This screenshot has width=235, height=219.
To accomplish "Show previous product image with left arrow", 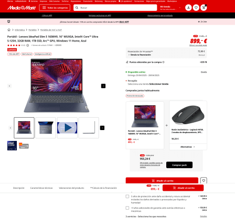I will point(9,86).
